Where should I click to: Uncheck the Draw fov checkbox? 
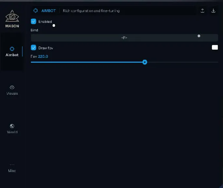[x=34, y=48]
